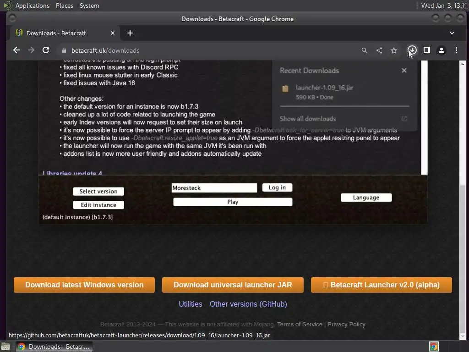Bookmark this page with the star icon
This screenshot has height=352, width=469.
point(394,50)
